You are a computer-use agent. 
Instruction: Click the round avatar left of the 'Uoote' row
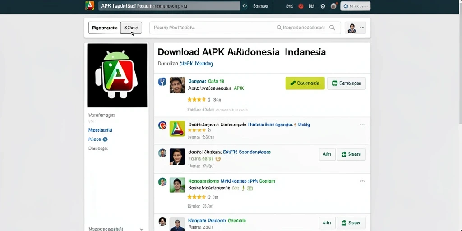tap(162, 152)
